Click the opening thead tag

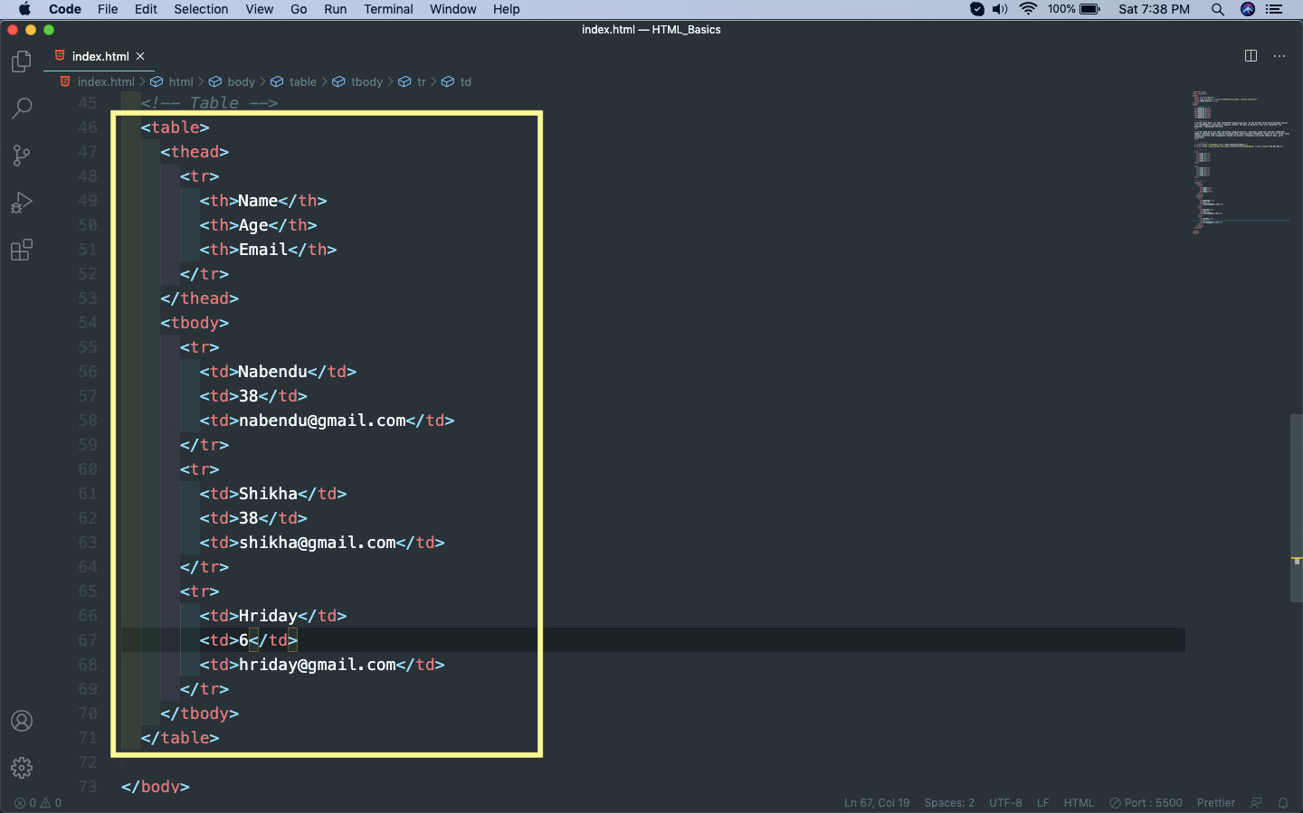pyautogui.click(x=195, y=152)
